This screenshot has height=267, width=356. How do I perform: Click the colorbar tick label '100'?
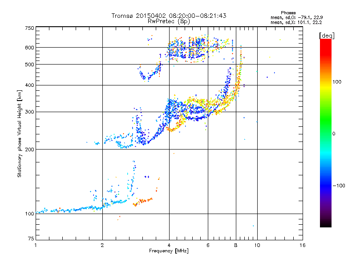click(x=337, y=82)
